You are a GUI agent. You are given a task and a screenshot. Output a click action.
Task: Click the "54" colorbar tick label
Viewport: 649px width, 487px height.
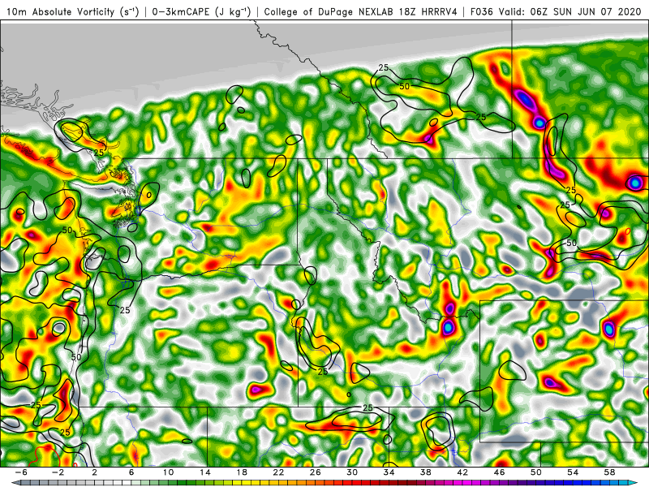coord(573,472)
